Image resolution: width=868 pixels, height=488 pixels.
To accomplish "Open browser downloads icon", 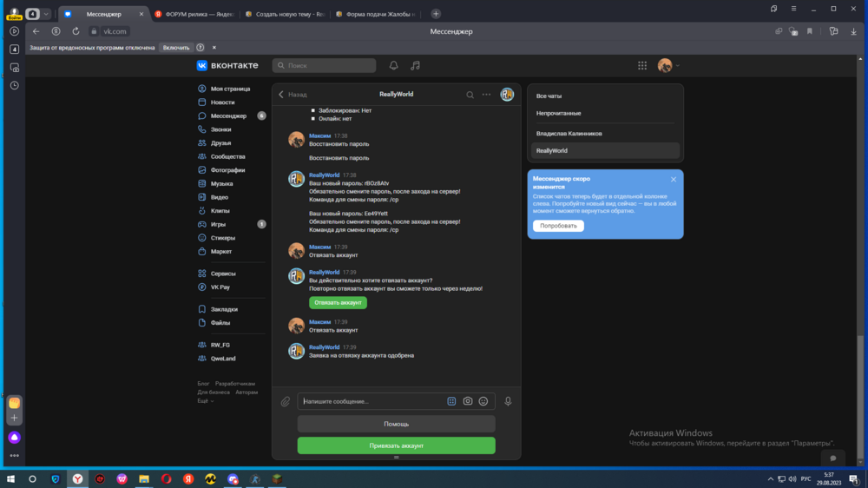I will pos(853,31).
